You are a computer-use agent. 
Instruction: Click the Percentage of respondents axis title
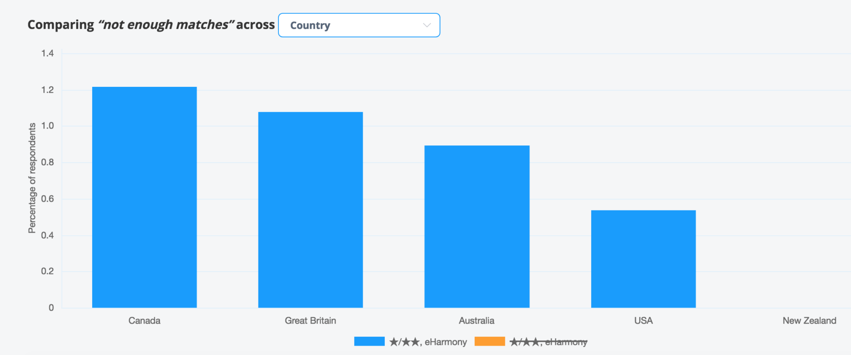click(x=32, y=178)
